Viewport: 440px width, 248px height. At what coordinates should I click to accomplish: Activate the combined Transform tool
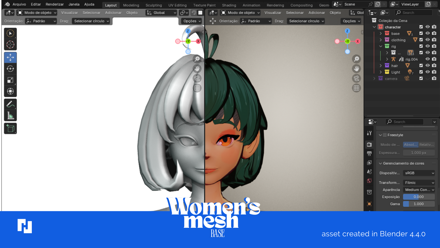(10, 91)
